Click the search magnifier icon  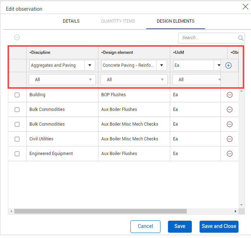click(241, 38)
